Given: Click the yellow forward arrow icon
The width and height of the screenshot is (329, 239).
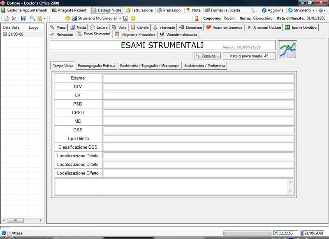Looking at the screenshot, I should pos(133,18).
